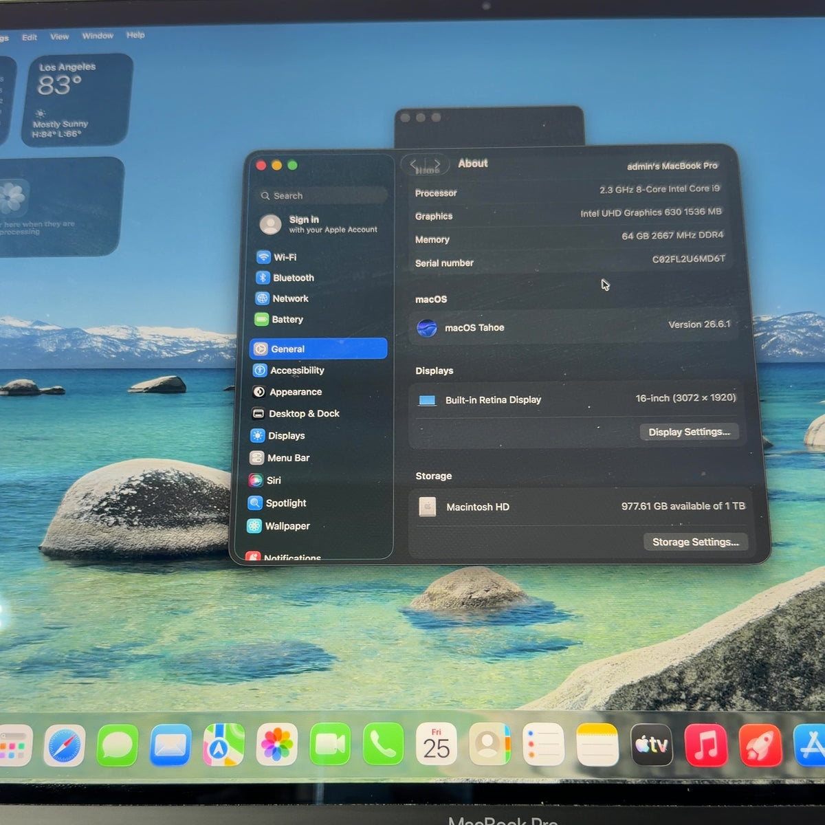Click the 64 GB 2667 MHz DDR4 value
The image size is (825, 825).
click(673, 235)
